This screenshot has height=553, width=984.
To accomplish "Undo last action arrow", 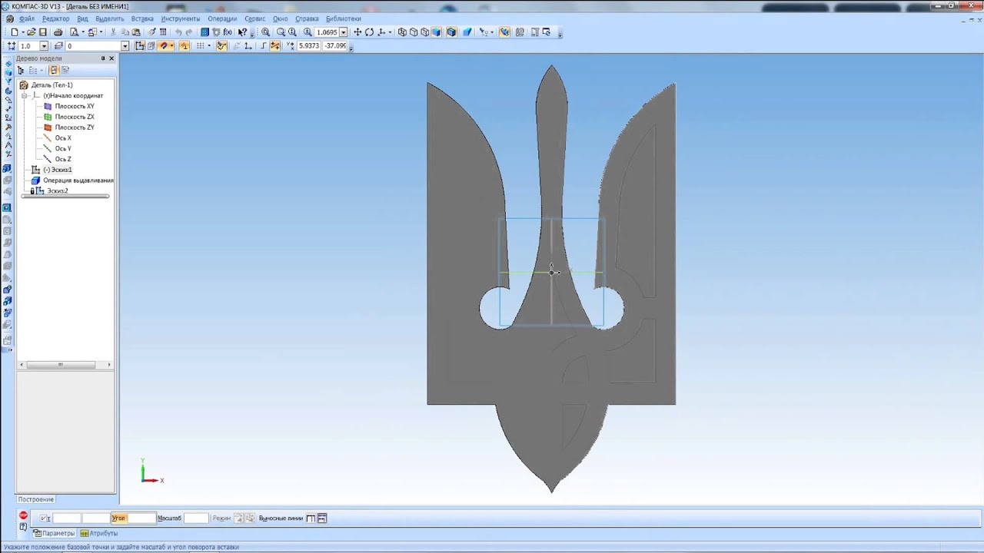I will pos(178,32).
